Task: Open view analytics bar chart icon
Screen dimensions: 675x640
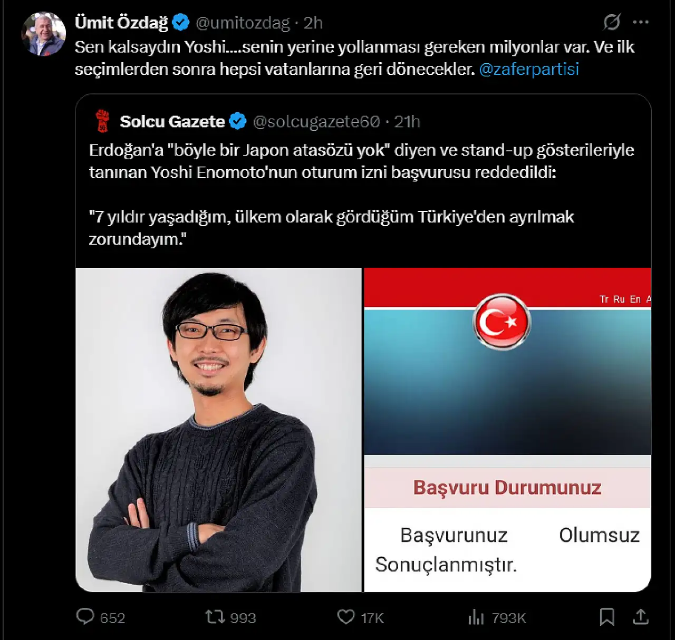Action: coord(476,617)
